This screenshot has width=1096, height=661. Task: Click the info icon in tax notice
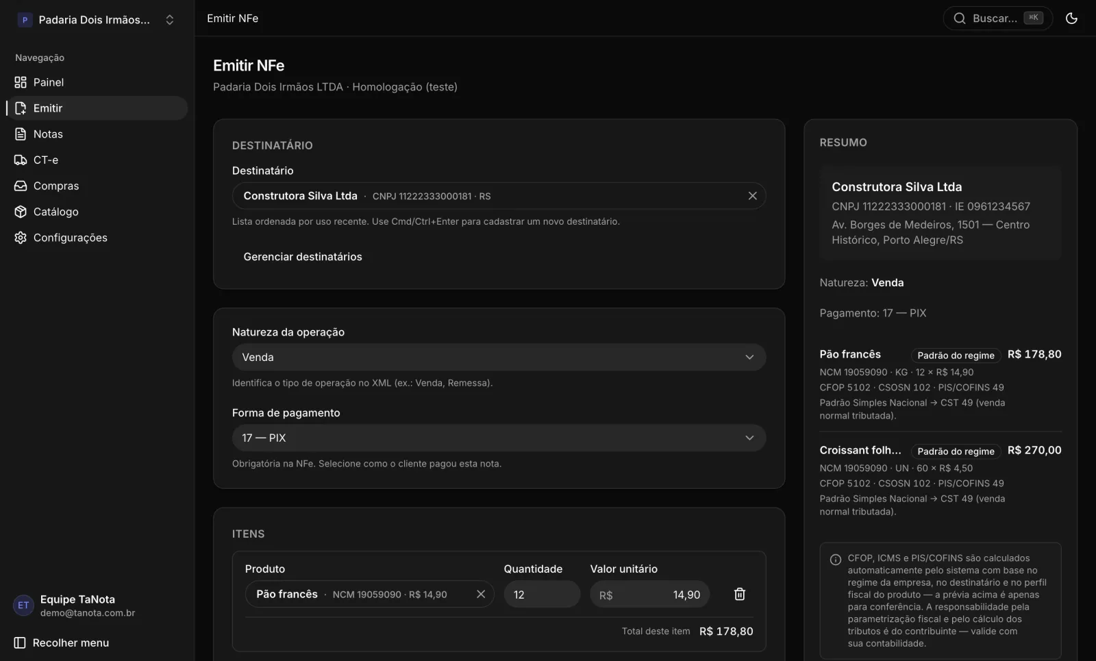836,560
